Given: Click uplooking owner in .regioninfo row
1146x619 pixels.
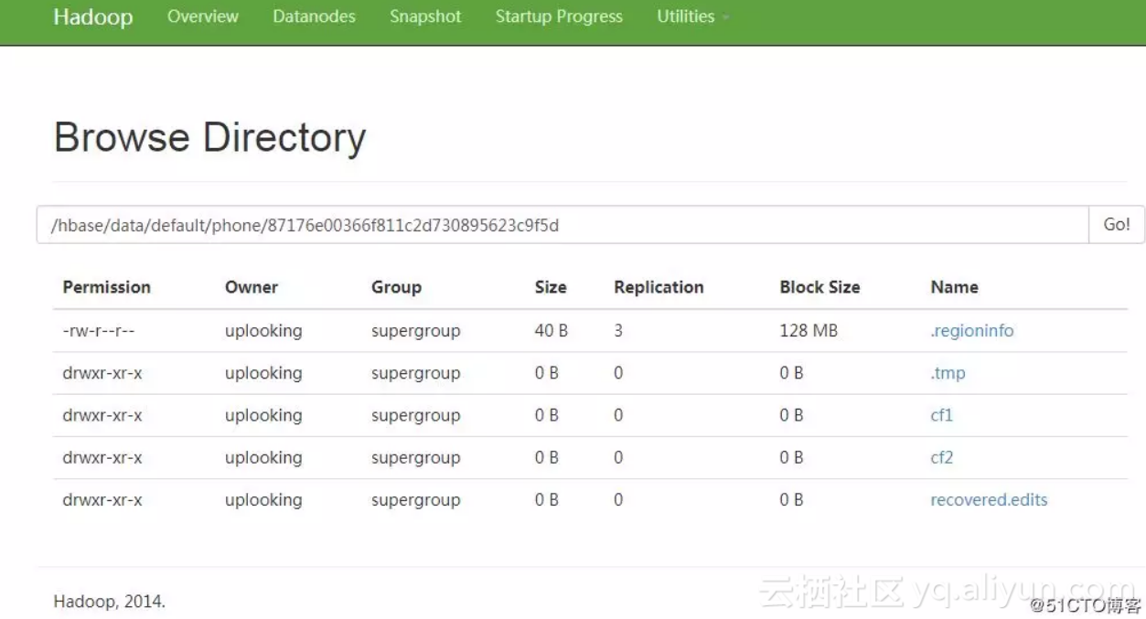Looking at the screenshot, I should (263, 331).
